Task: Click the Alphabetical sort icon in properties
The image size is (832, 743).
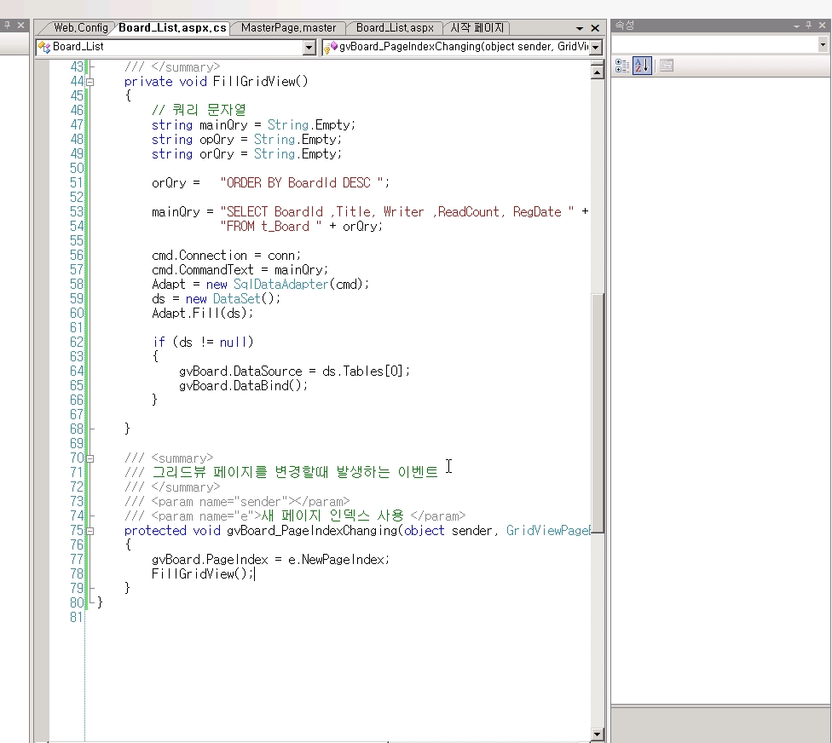Action: click(642, 66)
